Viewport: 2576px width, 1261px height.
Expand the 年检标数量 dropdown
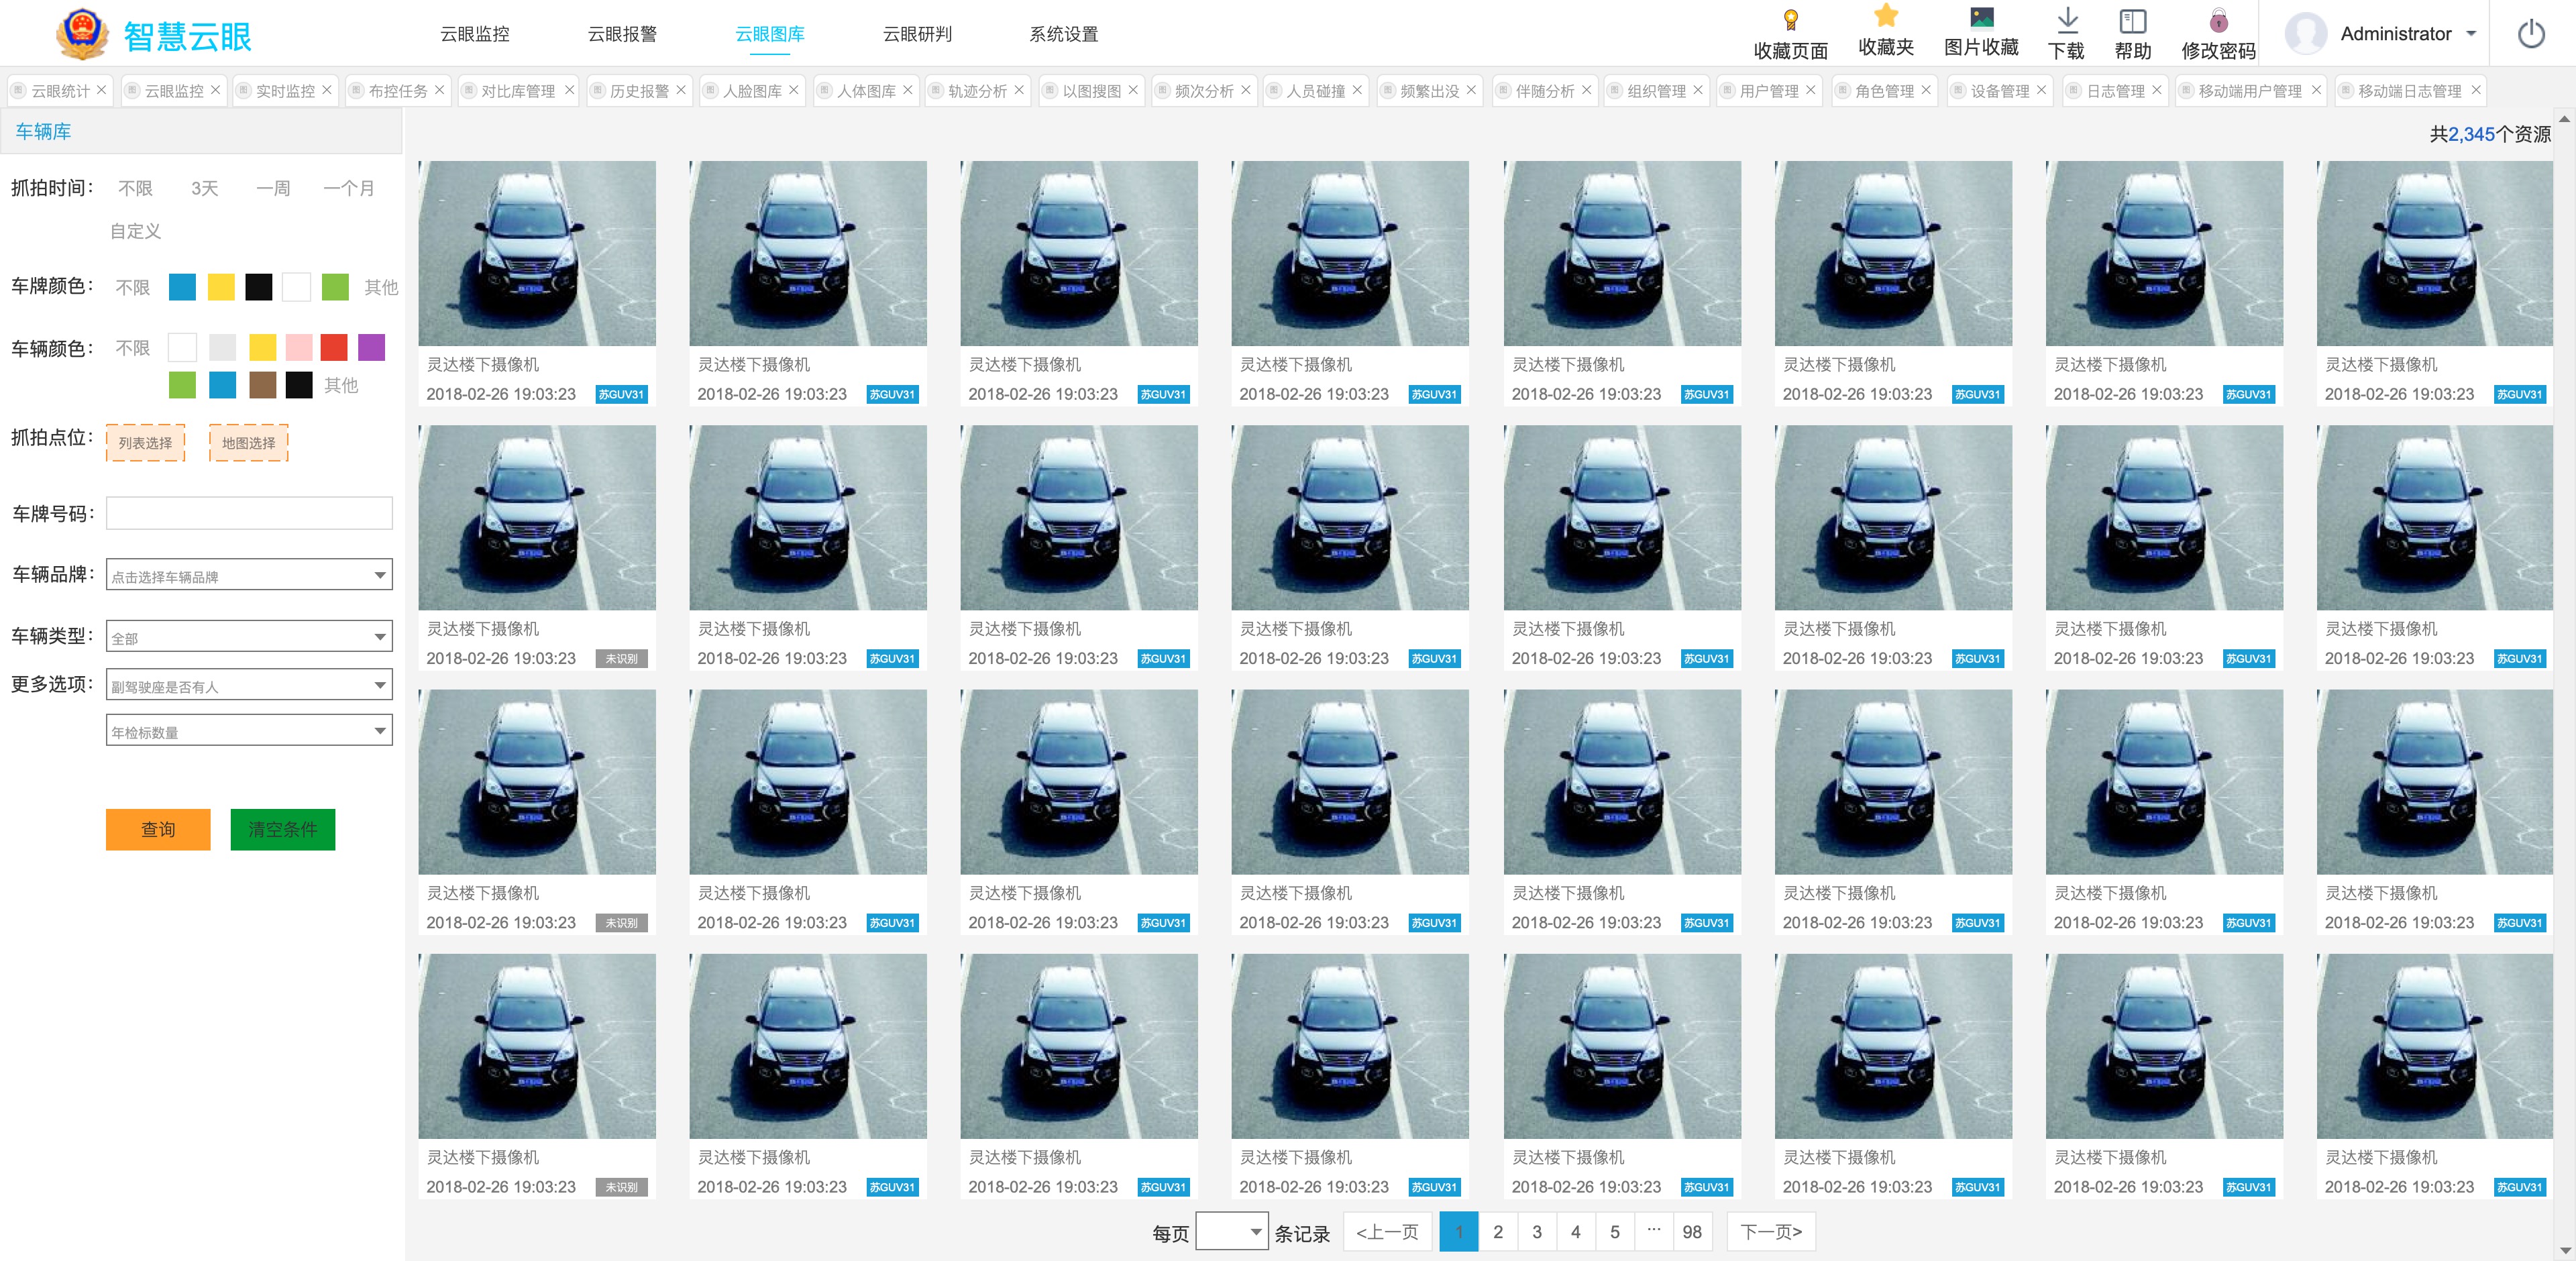[249, 731]
